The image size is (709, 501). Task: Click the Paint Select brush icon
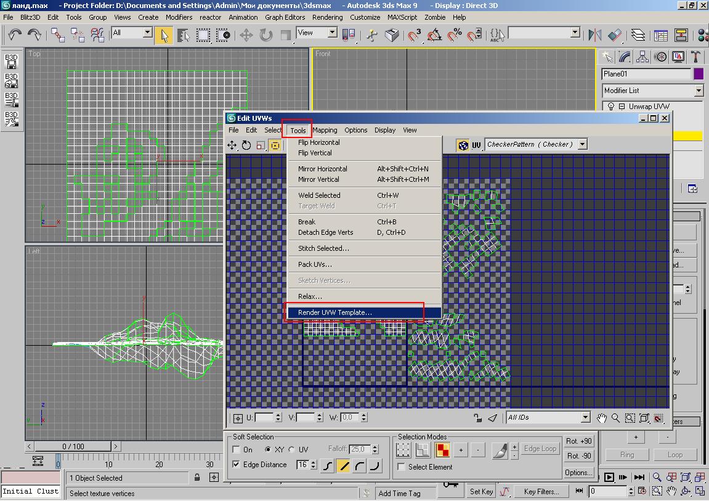point(499,450)
